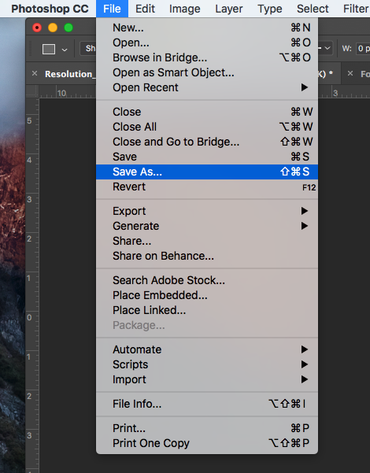
Task: Open the Edit menu
Action: [x=145, y=9]
